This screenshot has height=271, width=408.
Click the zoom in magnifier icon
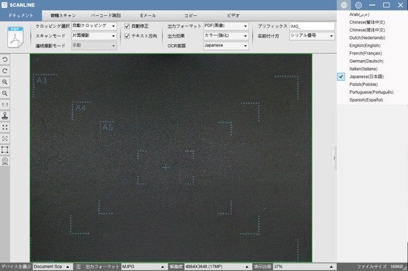pos(5,82)
